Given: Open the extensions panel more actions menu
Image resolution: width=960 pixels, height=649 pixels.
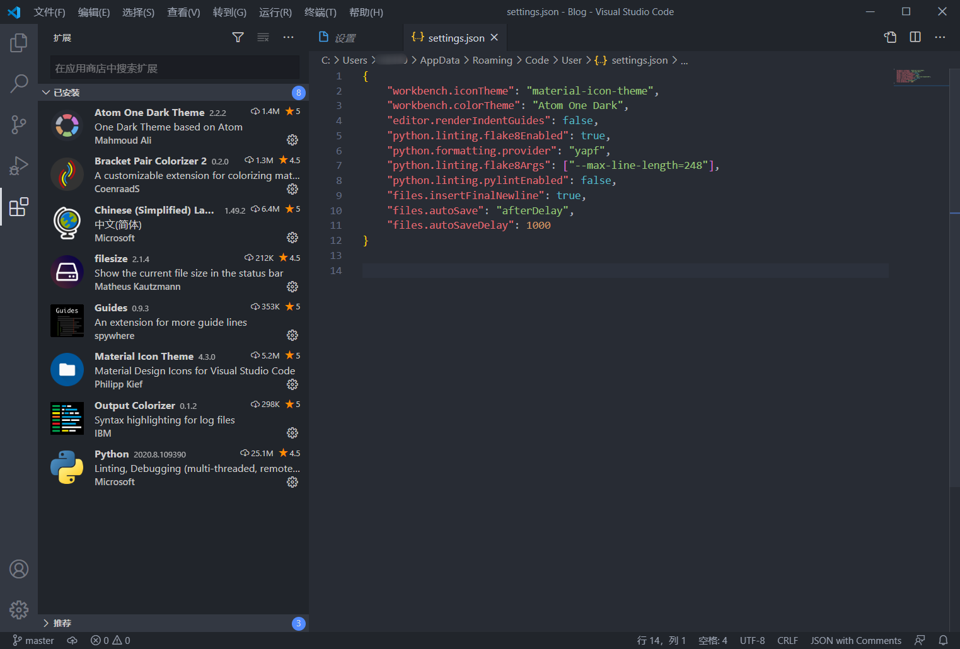Looking at the screenshot, I should click(288, 38).
